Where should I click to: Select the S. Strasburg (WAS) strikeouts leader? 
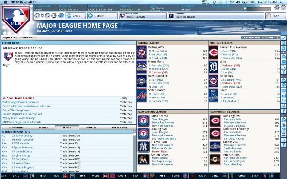click(x=231, y=80)
